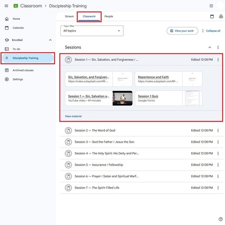
Task: Click the green Classroom logo icon
Action: click(16, 6)
